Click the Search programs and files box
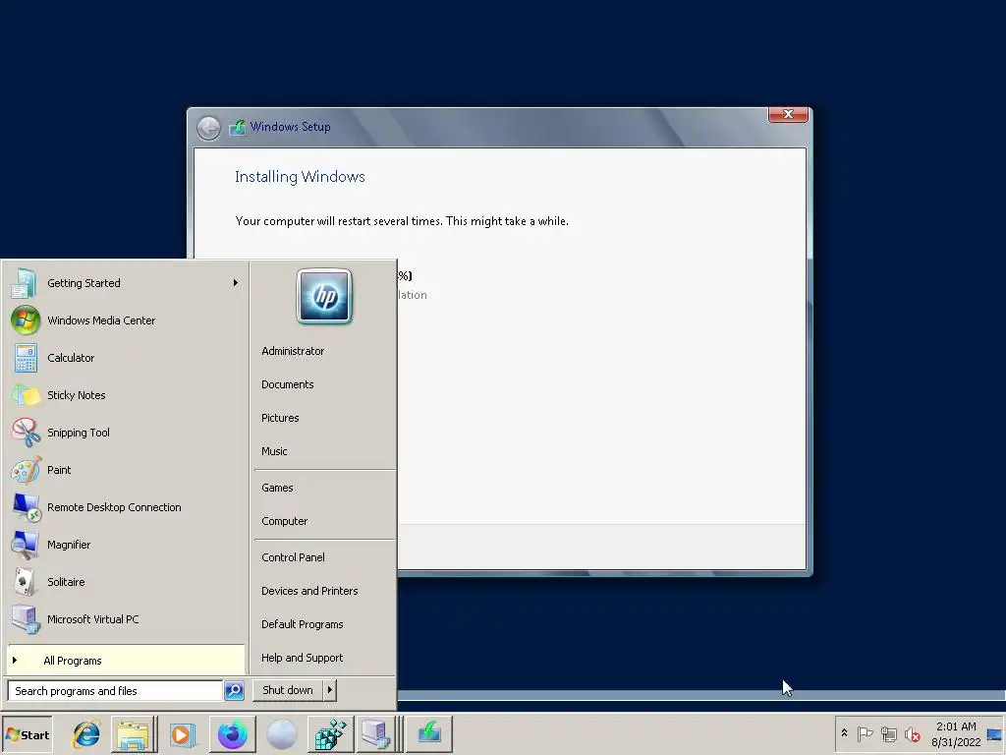Viewport: 1006px width, 755px height. click(x=116, y=691)
